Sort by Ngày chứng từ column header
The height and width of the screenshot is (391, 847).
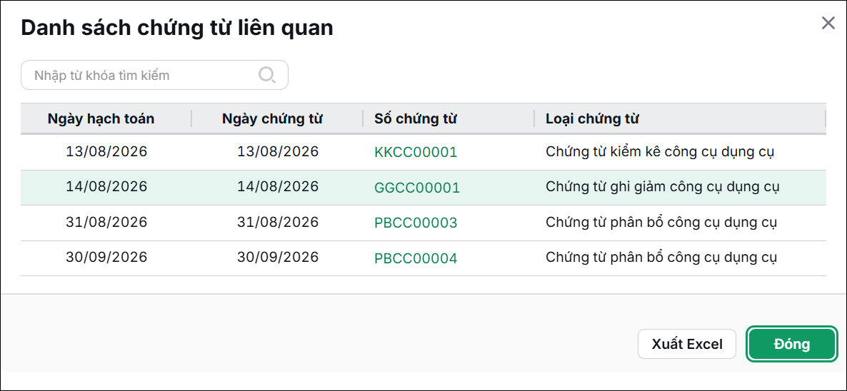click(x=272, y=118)
